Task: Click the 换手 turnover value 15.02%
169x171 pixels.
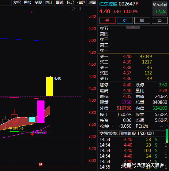Action: tap(124, 115)
